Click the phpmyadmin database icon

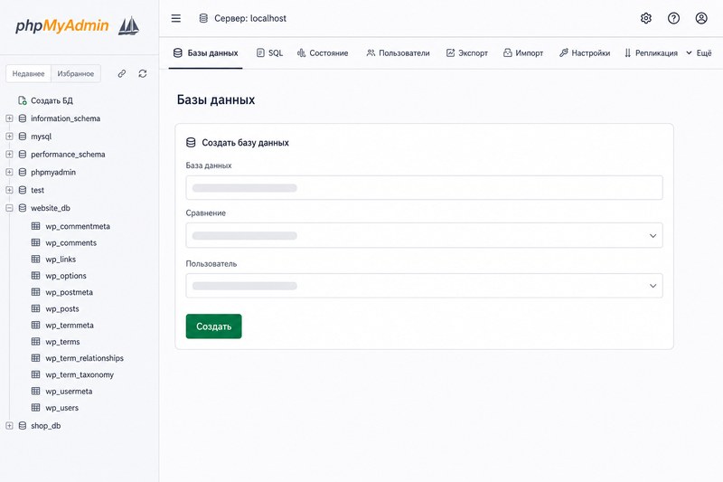click(x=22, y=172)
